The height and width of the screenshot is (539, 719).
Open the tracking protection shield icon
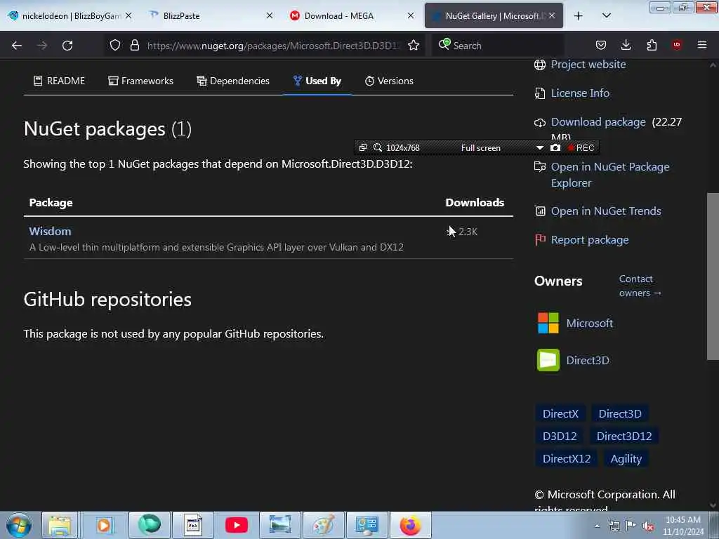click(115, 46)
